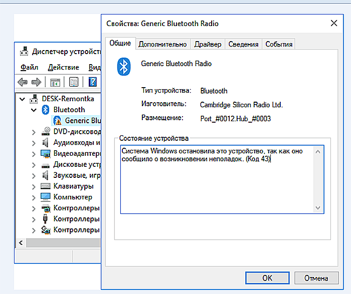Select the DESK-Remontka tree label
Image resolution: width=351 pixels, height=294 pixels.
(x=68, y=99)
